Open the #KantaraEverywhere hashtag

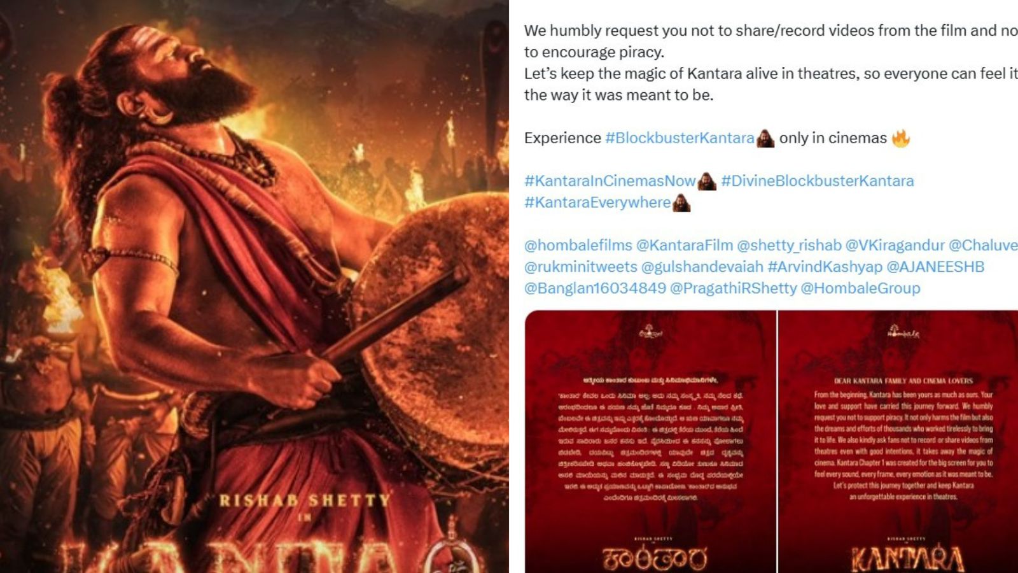[597, 202]
